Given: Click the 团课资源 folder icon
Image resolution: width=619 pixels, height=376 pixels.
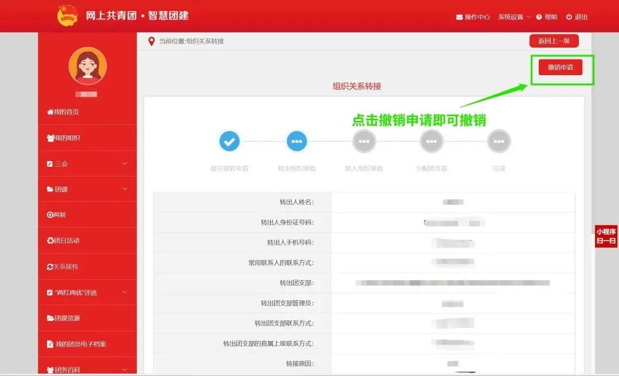Looking at the screenshot, I should pyautogui.click(x=50, y=318).
